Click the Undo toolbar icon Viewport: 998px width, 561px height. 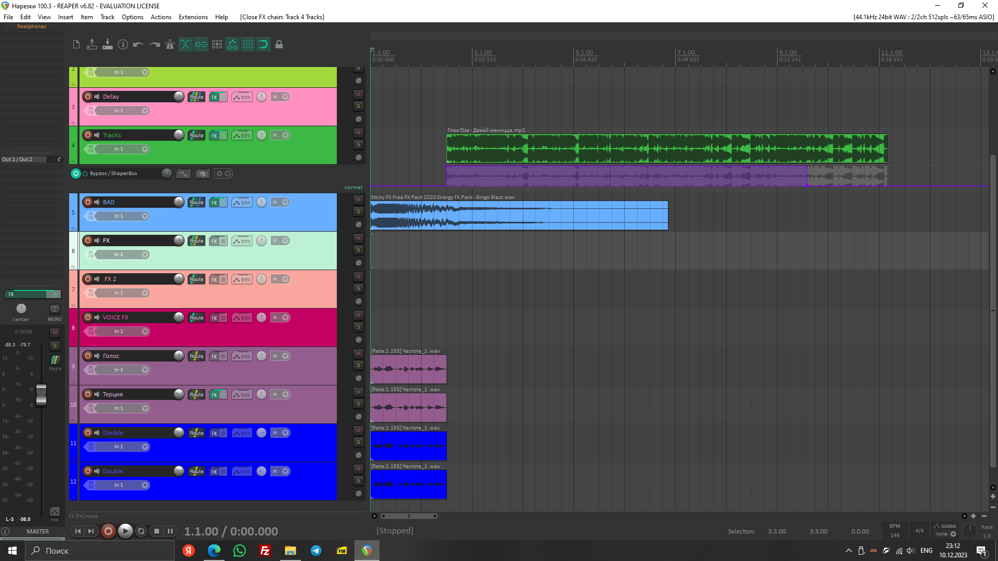tap(138, 45)
